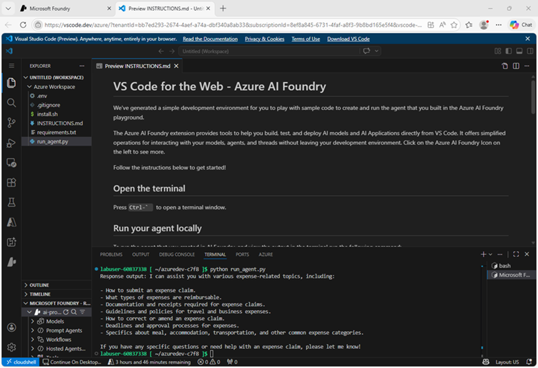The width and height of the screenshot is (538, 368).
Task: Open the Remote Explorer icon
Action: (12, 163)
